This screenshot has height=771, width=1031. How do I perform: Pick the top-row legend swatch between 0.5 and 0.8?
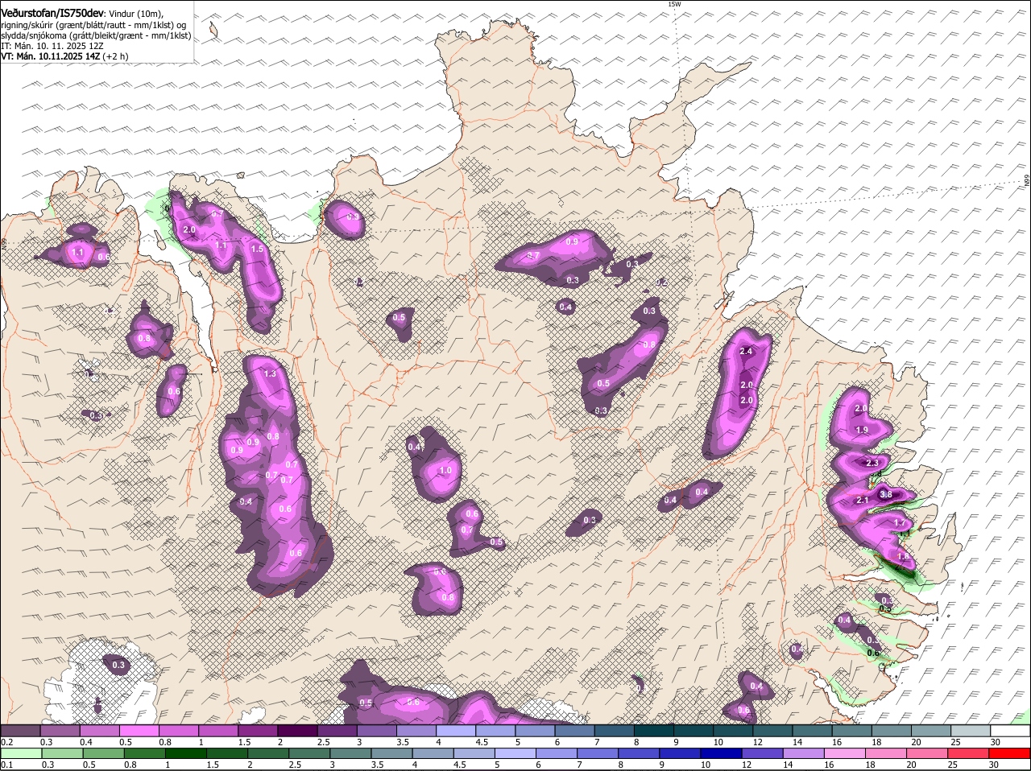(x=139, y=730)
